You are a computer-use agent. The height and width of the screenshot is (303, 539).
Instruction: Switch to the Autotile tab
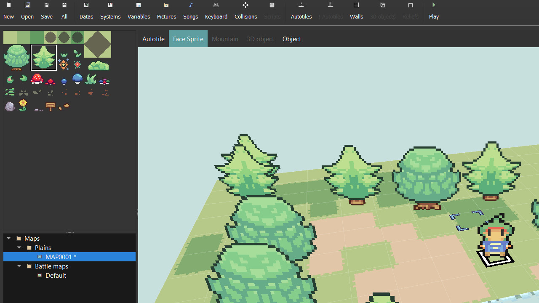(153, 39)
